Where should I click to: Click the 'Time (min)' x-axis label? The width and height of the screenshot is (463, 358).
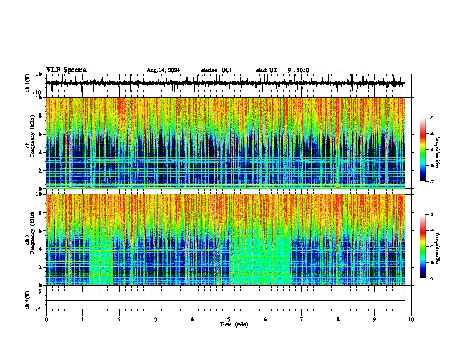pos(234,325)
